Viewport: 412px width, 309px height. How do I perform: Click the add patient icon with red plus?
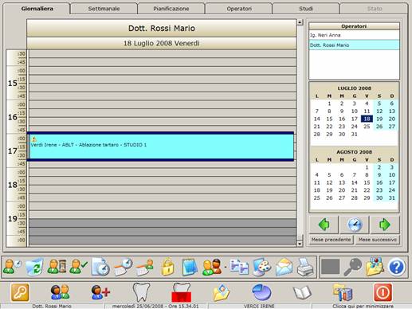pos(100,292)
